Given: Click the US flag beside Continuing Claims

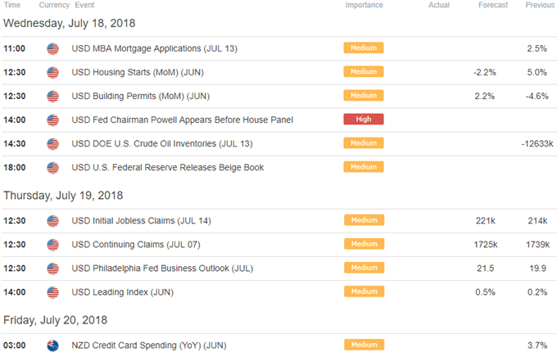Looking at the screenshot, I should pos(52,245).
